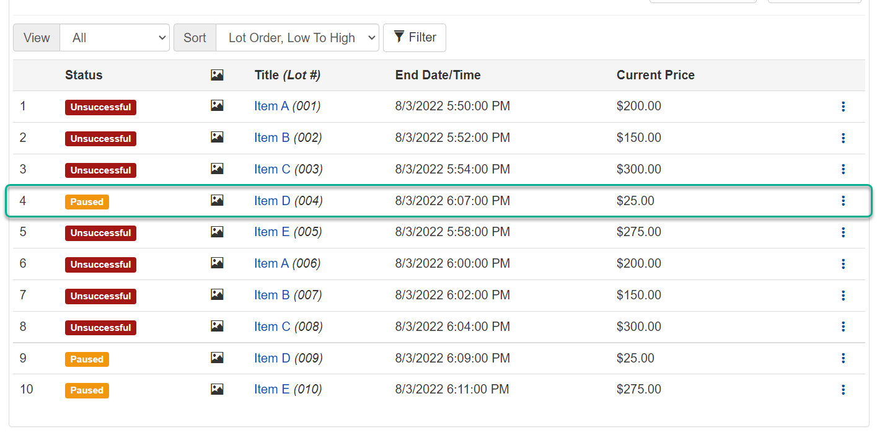This screenshot has width=877, height=435.
Task: Open Item E (005) link
Action: pos(271,232)
